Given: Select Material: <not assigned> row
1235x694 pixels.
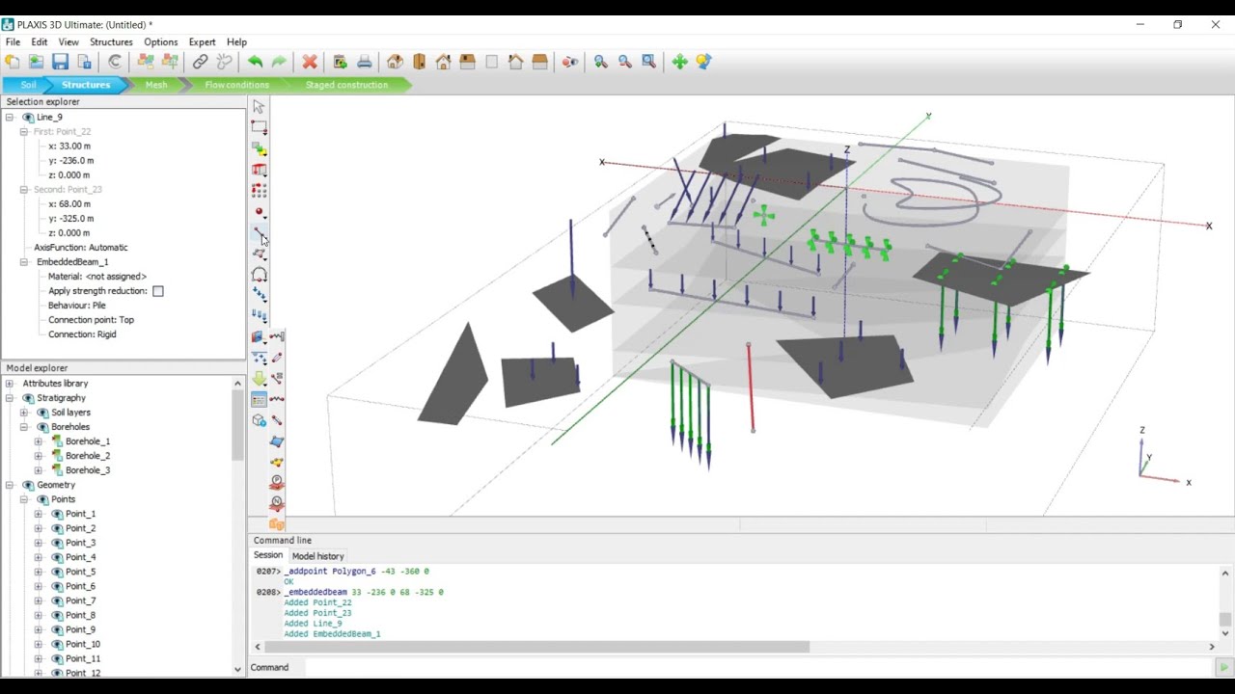Looking at the screenshot, I should point(97,277).
